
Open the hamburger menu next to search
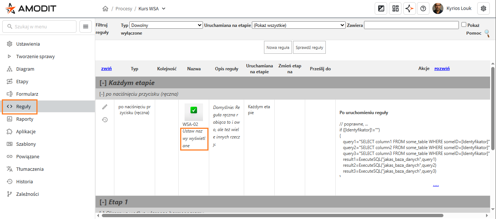pyautogui.click(x=86, y=27)
